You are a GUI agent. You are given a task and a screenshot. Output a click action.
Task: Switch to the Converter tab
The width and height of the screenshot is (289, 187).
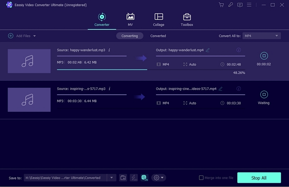pyautogui.click(x=102, y=20)
